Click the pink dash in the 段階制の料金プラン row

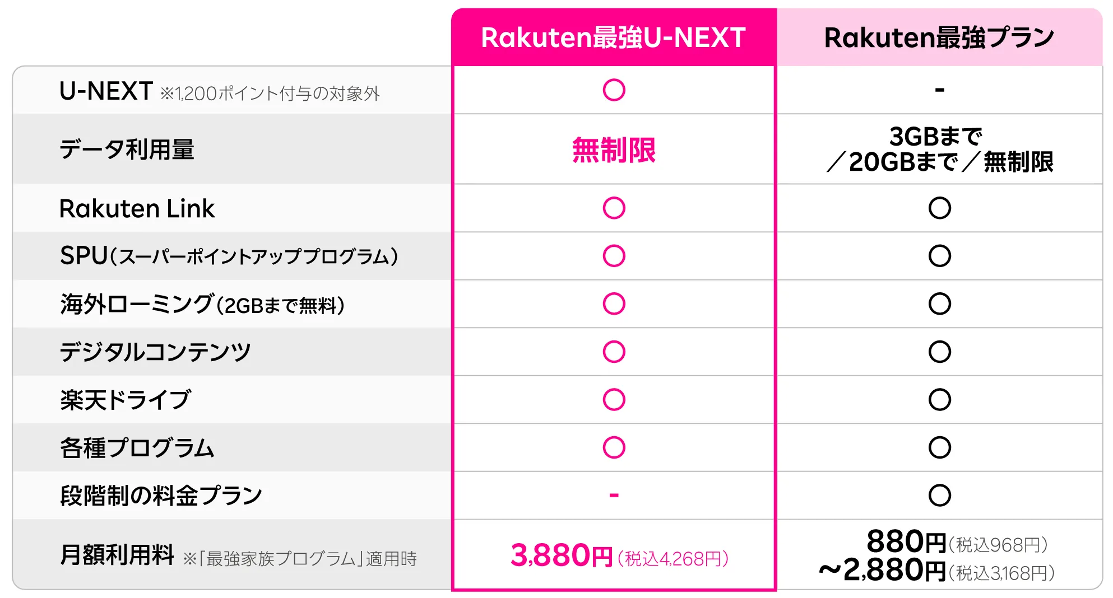[x=614, y=496]
